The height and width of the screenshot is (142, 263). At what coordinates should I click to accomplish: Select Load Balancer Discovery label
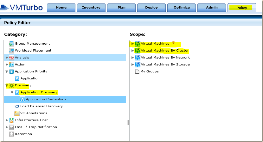click(x=42, y=106)
